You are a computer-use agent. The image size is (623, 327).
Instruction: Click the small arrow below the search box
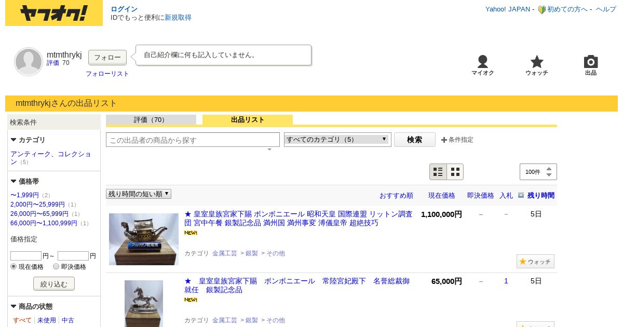click(269, 149)
